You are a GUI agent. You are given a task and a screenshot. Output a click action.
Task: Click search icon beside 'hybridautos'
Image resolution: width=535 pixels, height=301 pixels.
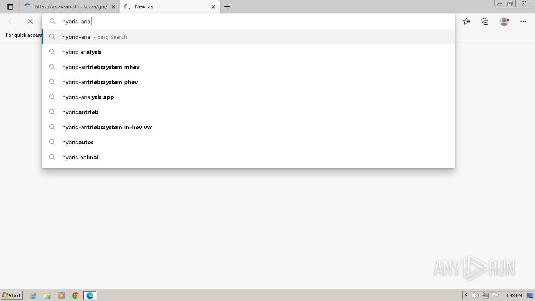pyautogui.click(x=52, y=142)
